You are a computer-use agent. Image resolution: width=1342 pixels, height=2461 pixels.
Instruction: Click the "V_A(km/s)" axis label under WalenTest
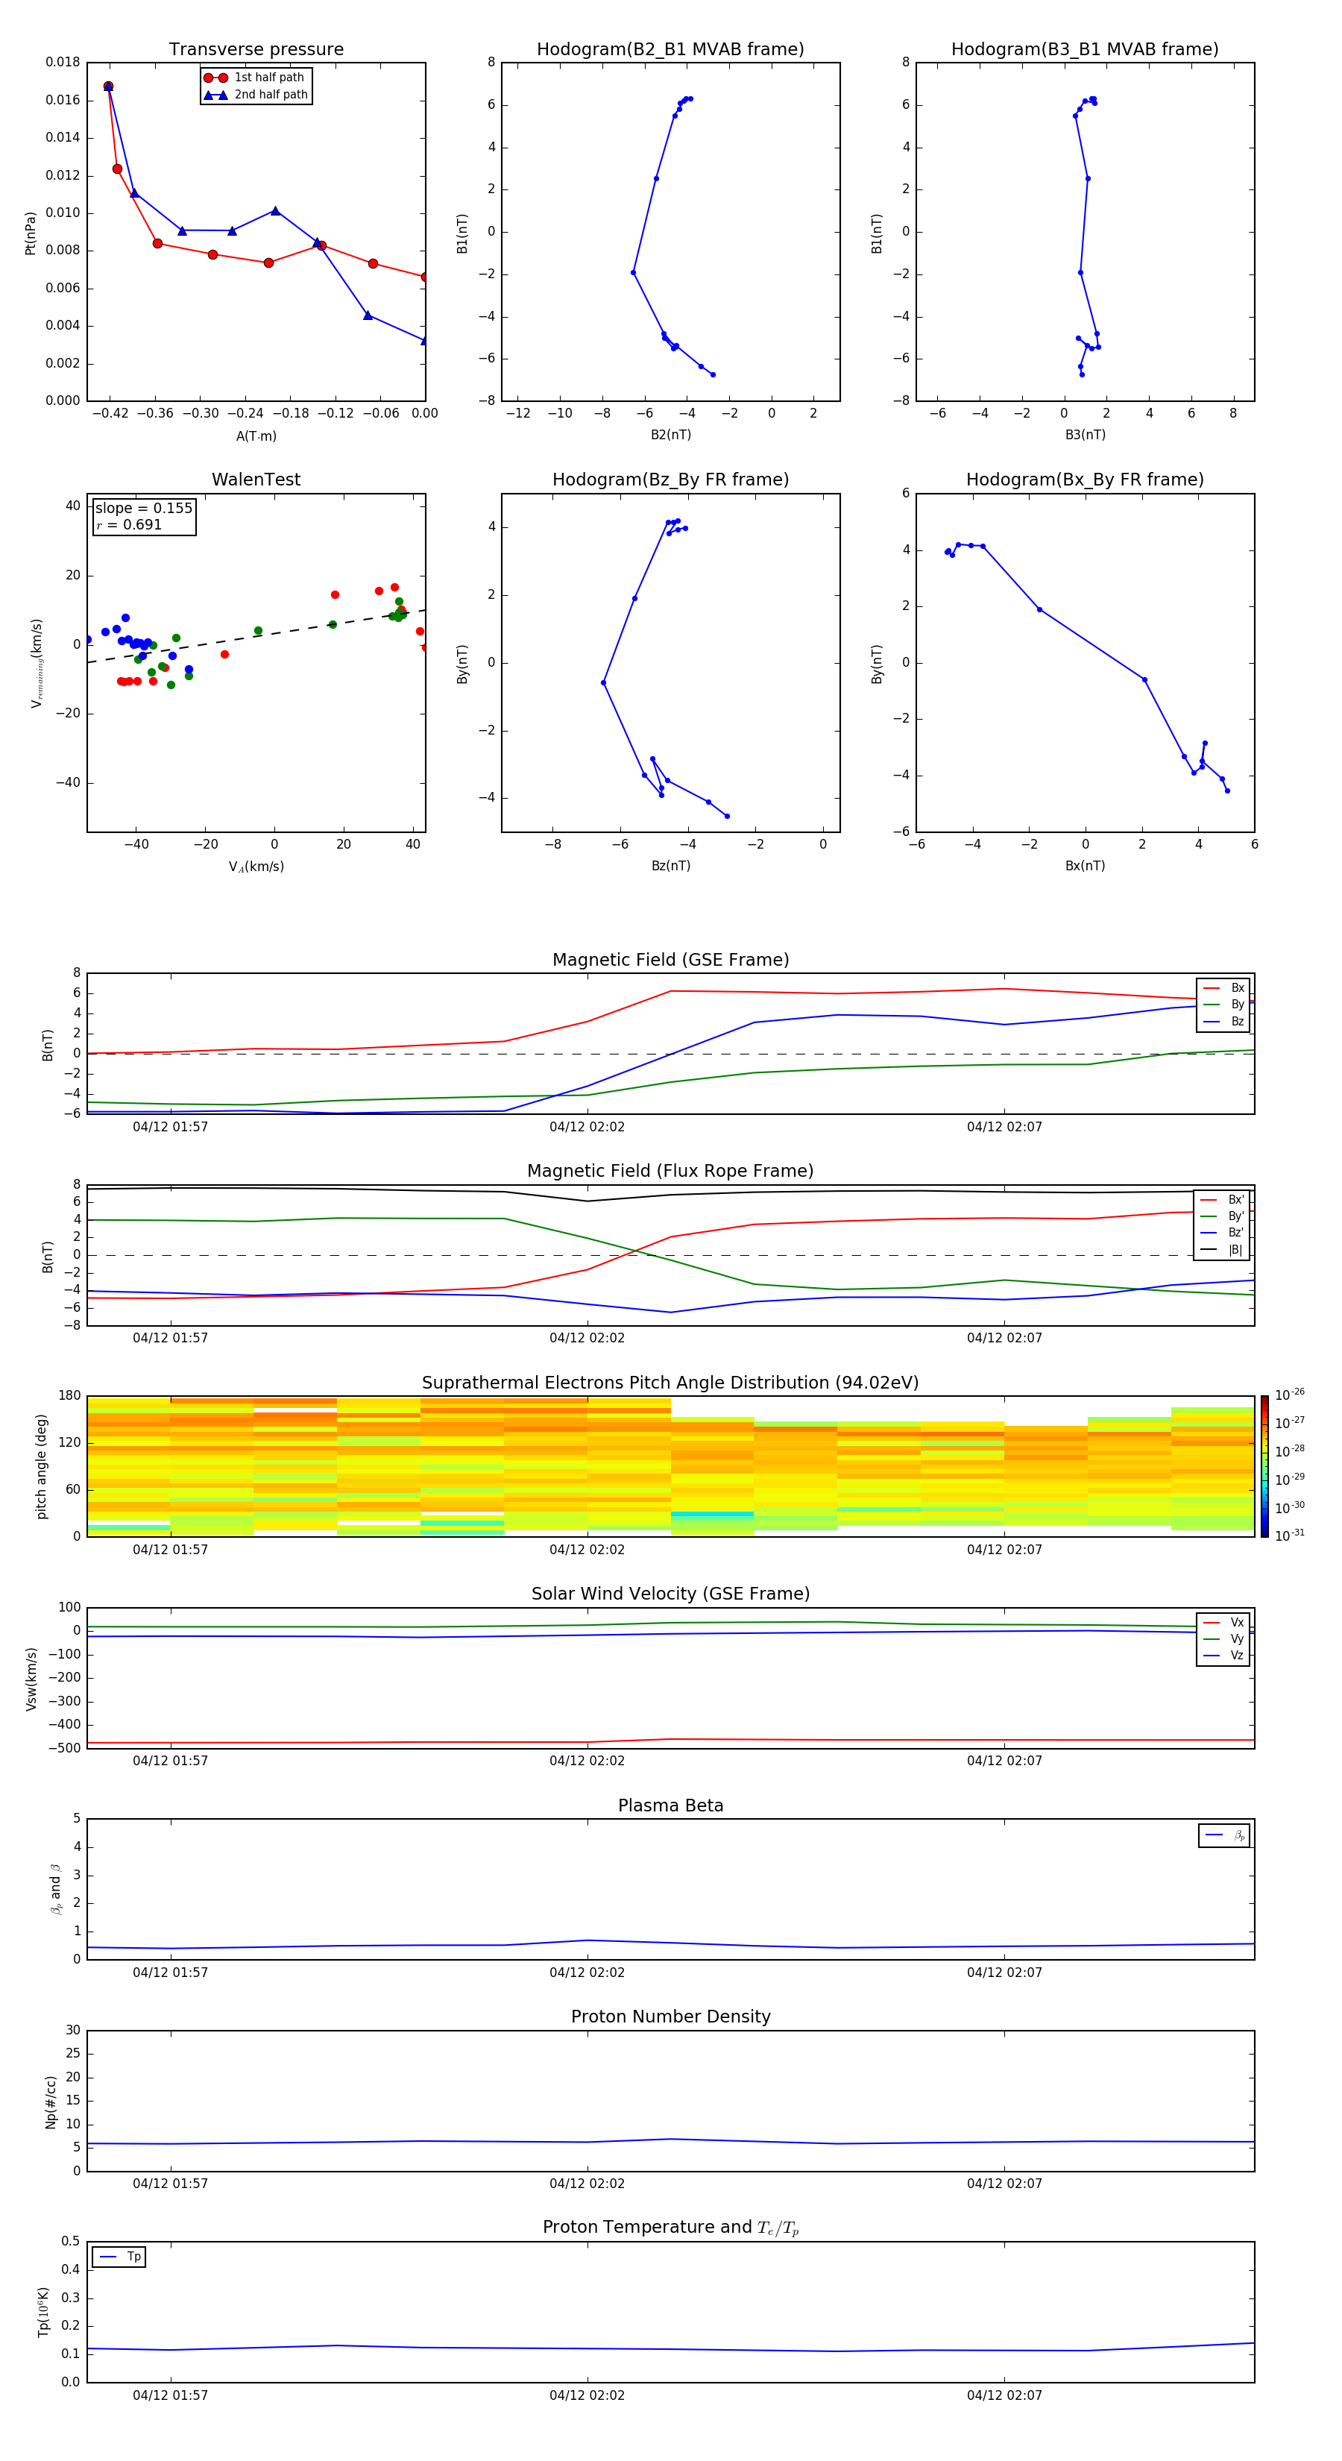click(x=256, y=867)
